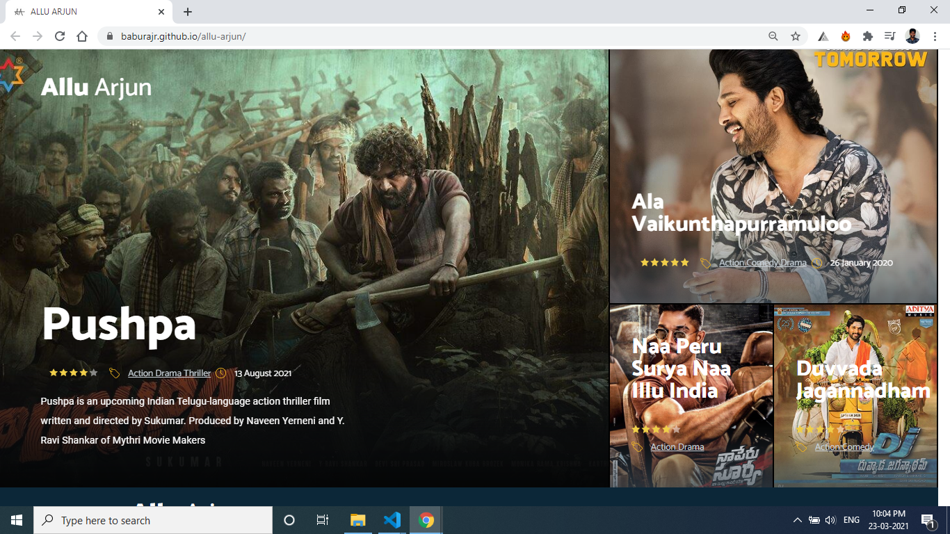Click the flame extension icon
Image resolution: width=950 pixels, height=534 pixels.
(x=846, y=36)
